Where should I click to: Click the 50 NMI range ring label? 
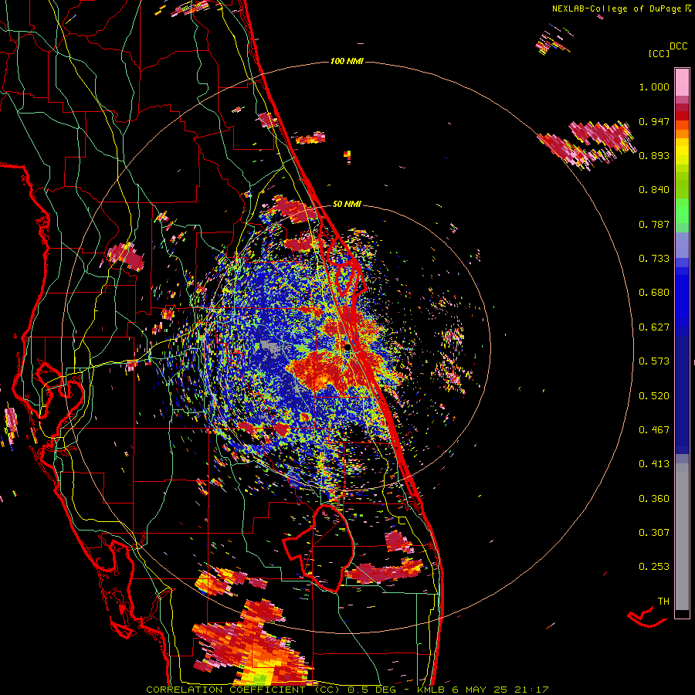click(347, 205)
